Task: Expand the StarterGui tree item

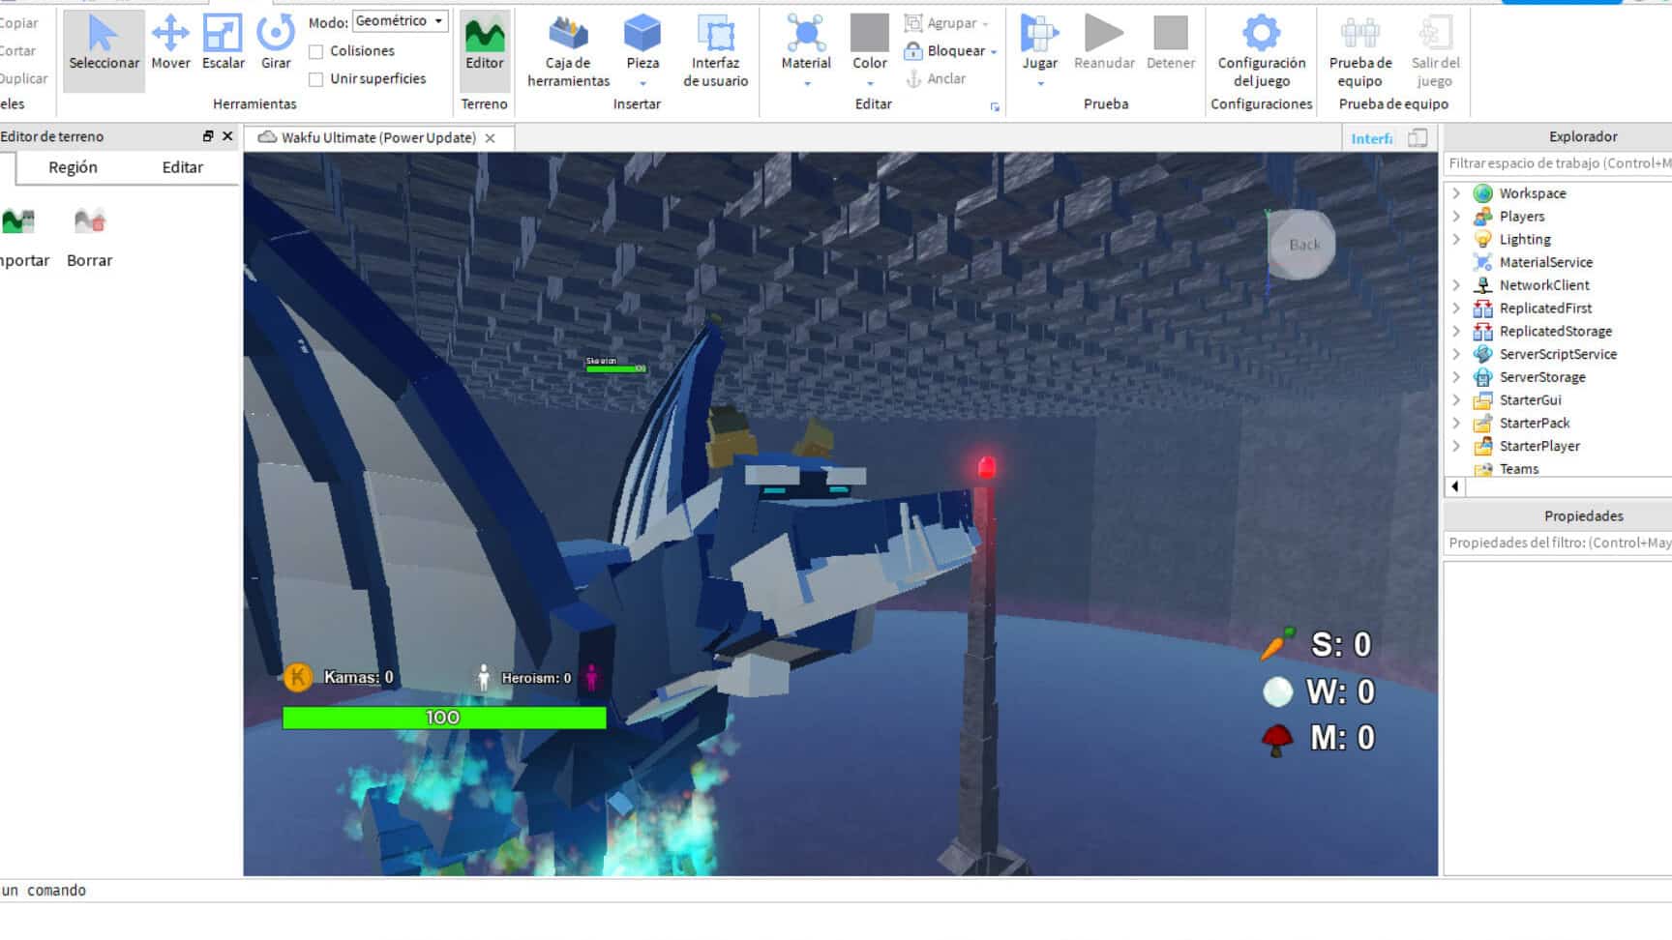Action: point(1457,399)
